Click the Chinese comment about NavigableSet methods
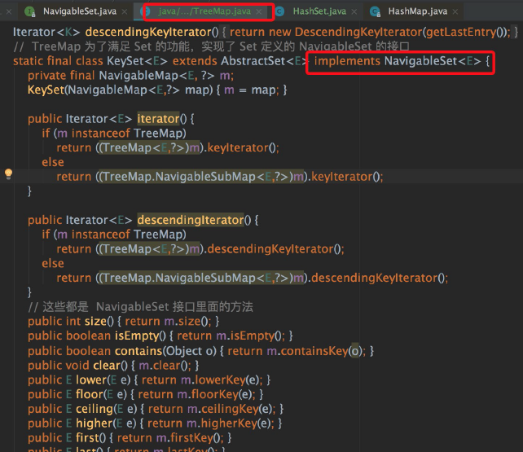This screenshot has height=452, width=523. point(140,307)
